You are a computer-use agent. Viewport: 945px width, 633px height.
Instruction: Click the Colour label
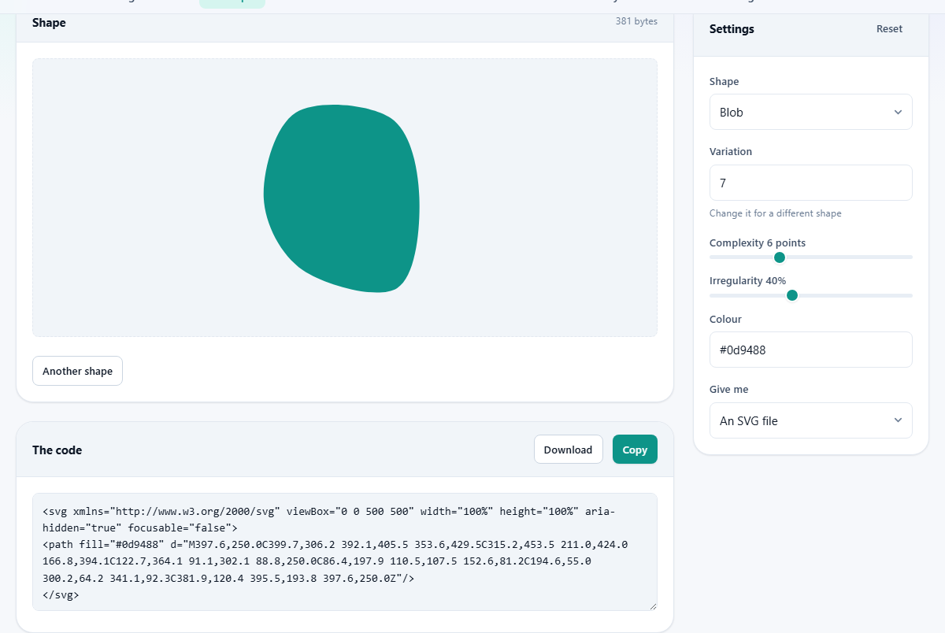click(725, 319)
